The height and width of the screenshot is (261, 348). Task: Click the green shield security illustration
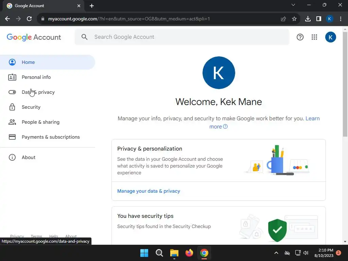pyautogui.click(x=277, y=230)
